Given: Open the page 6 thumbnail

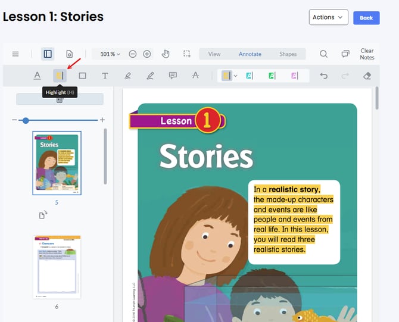Looking at the screenshot, I should [x=57, y=267].
